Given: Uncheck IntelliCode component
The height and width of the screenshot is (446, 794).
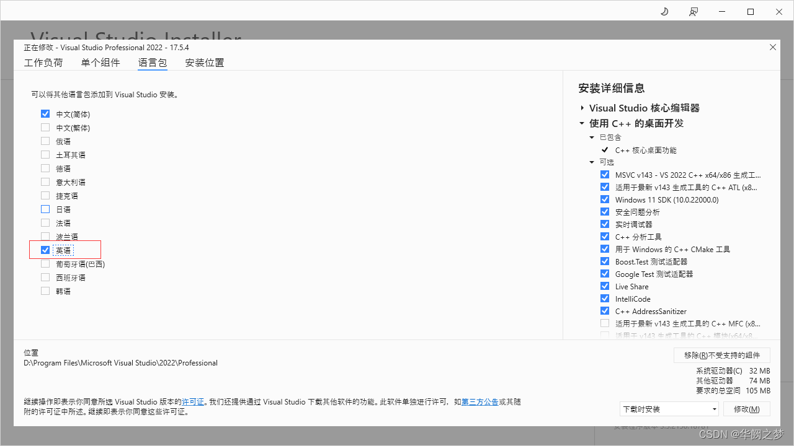Looking at the screenshot, I should coord(605,299).
